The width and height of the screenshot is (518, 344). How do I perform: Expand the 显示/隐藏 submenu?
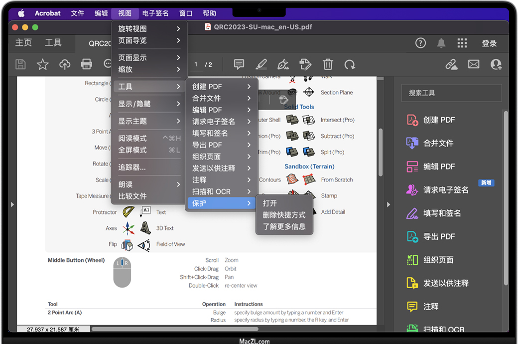(149, 104)
